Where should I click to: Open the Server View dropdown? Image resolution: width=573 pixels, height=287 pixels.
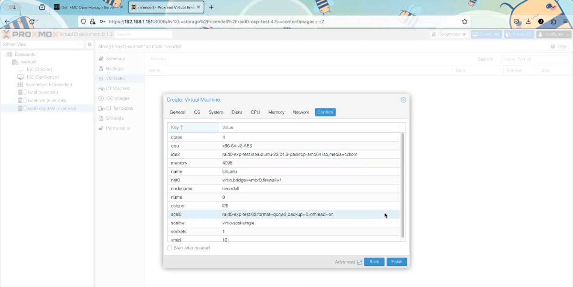click(x=80, y=44)
